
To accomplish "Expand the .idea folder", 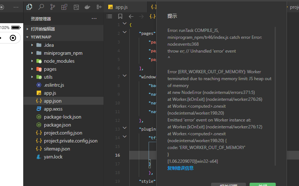I will 64,45.
